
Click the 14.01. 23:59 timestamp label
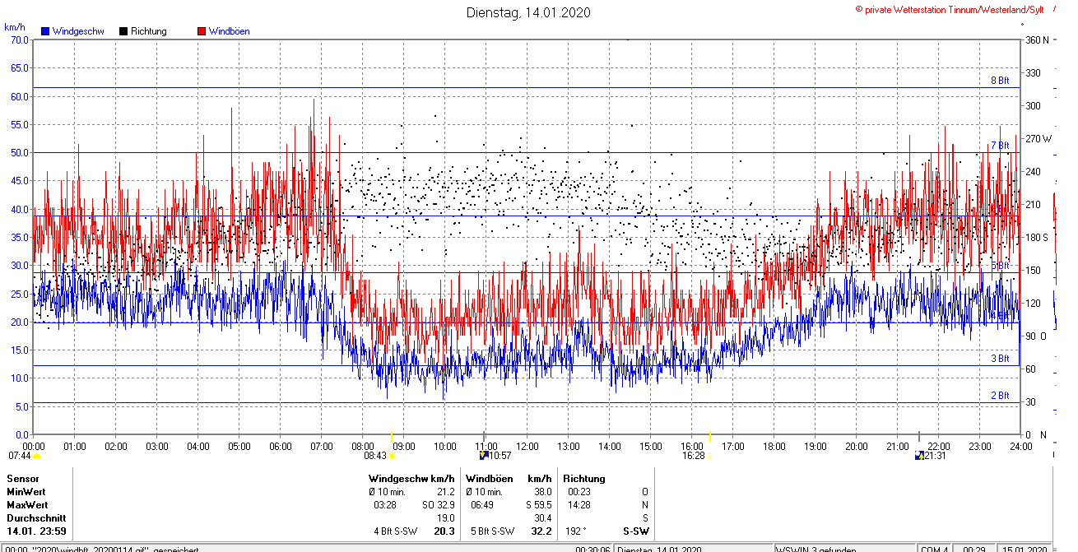36,531
